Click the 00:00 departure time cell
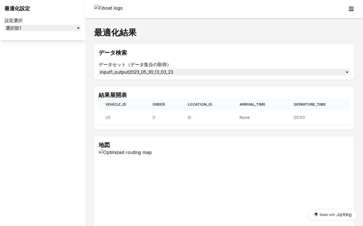The image size is (363, 226). 299,118
